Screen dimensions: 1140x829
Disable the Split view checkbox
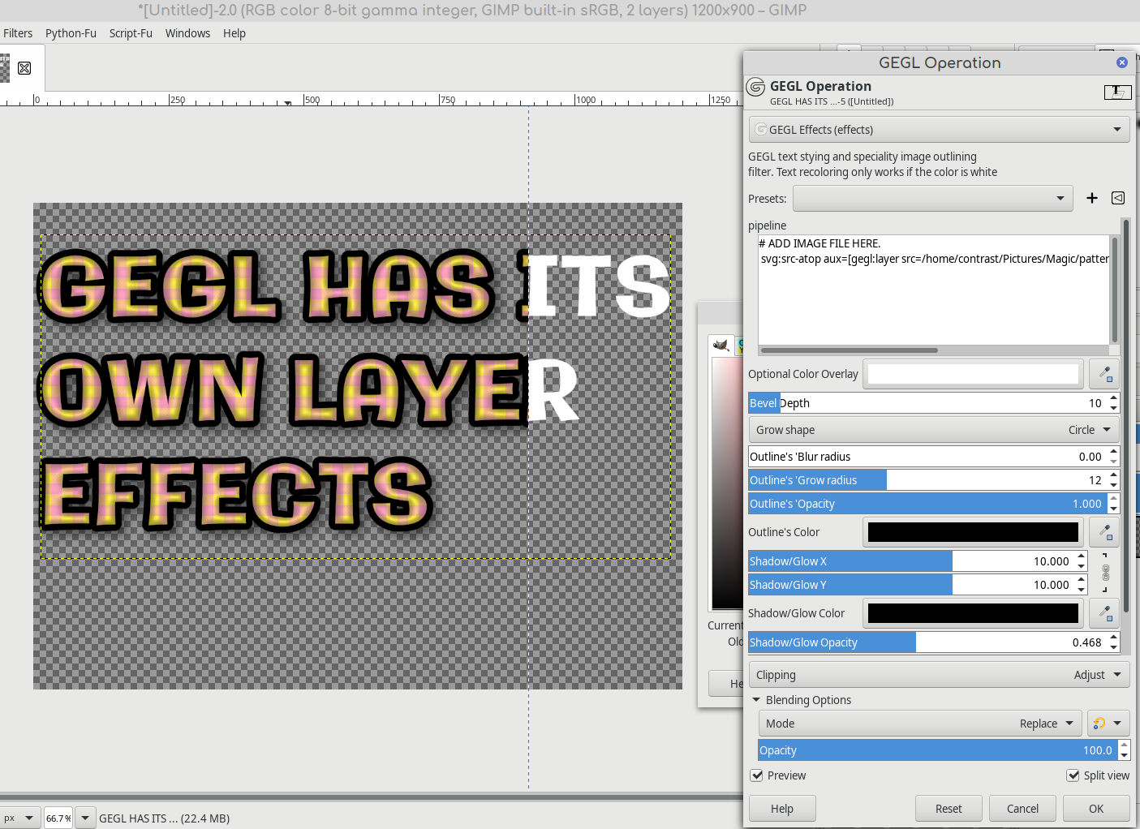click(x=1073, y=775)
